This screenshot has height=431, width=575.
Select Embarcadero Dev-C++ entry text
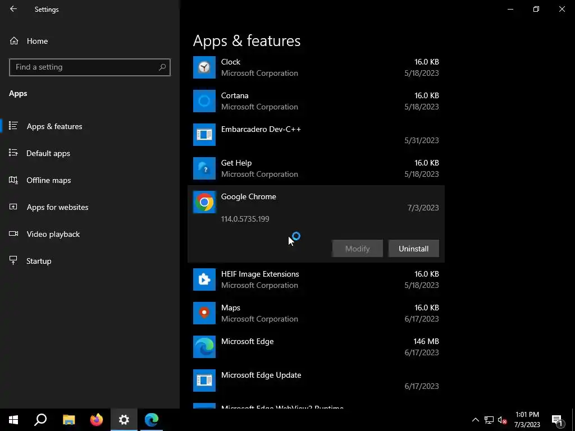(x=261, y=130)
